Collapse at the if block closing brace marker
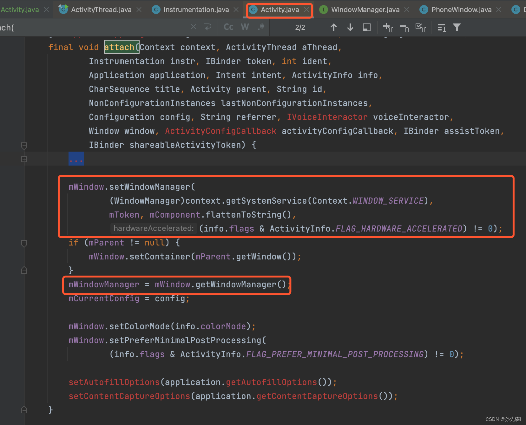Viewport: 526px width, 425px height. [24, 271]
